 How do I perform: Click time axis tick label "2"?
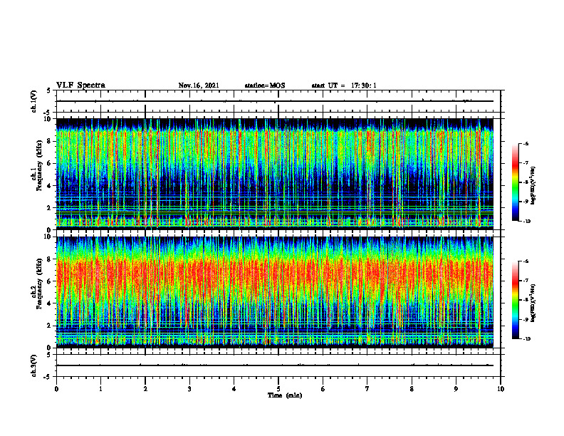pyautogui.click(x=145, y=389)
